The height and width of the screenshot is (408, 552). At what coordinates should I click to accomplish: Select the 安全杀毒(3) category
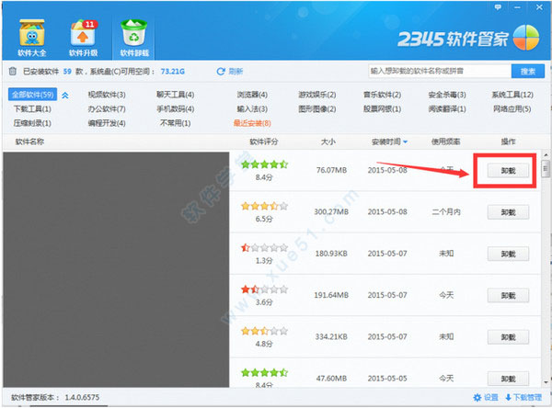pyautogui.click(x=447, y=95)
